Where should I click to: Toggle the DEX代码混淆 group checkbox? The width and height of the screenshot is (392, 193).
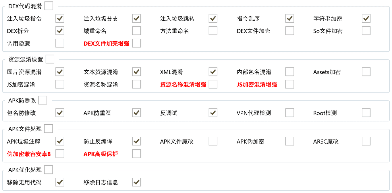coord(49,6)
